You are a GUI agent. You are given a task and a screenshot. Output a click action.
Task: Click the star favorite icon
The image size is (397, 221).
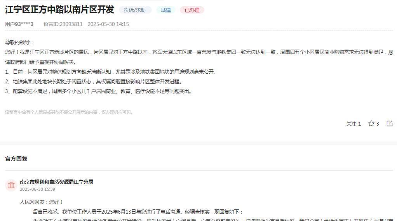point(371,124)
